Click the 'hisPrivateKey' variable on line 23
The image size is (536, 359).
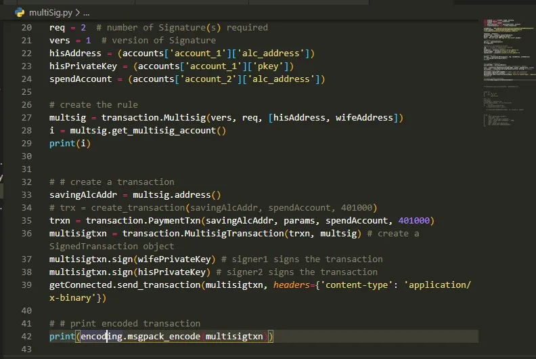[83, 66]
